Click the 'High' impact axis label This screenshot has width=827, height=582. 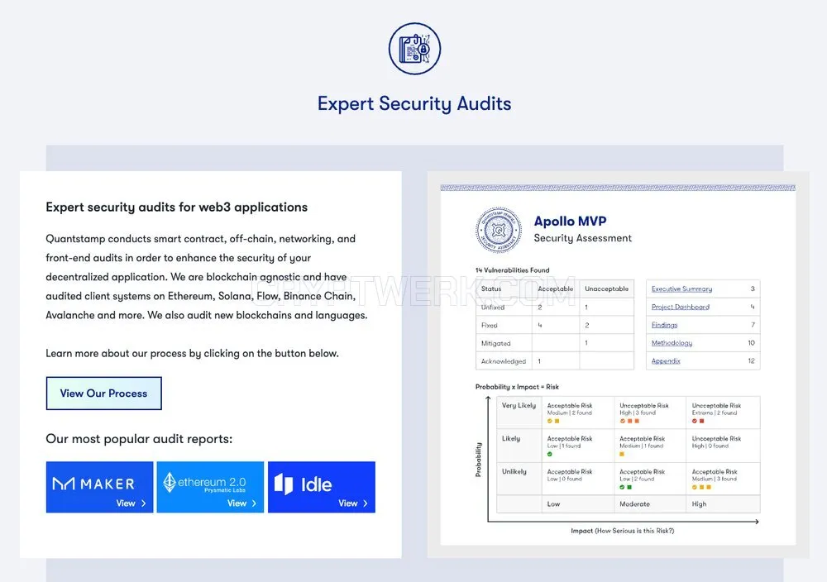point(699,504)
